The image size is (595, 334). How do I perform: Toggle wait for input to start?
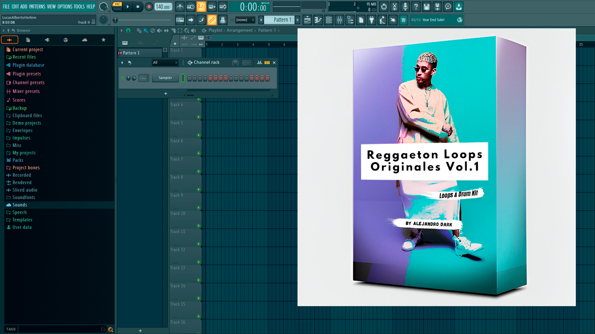[x=191, y=7]
